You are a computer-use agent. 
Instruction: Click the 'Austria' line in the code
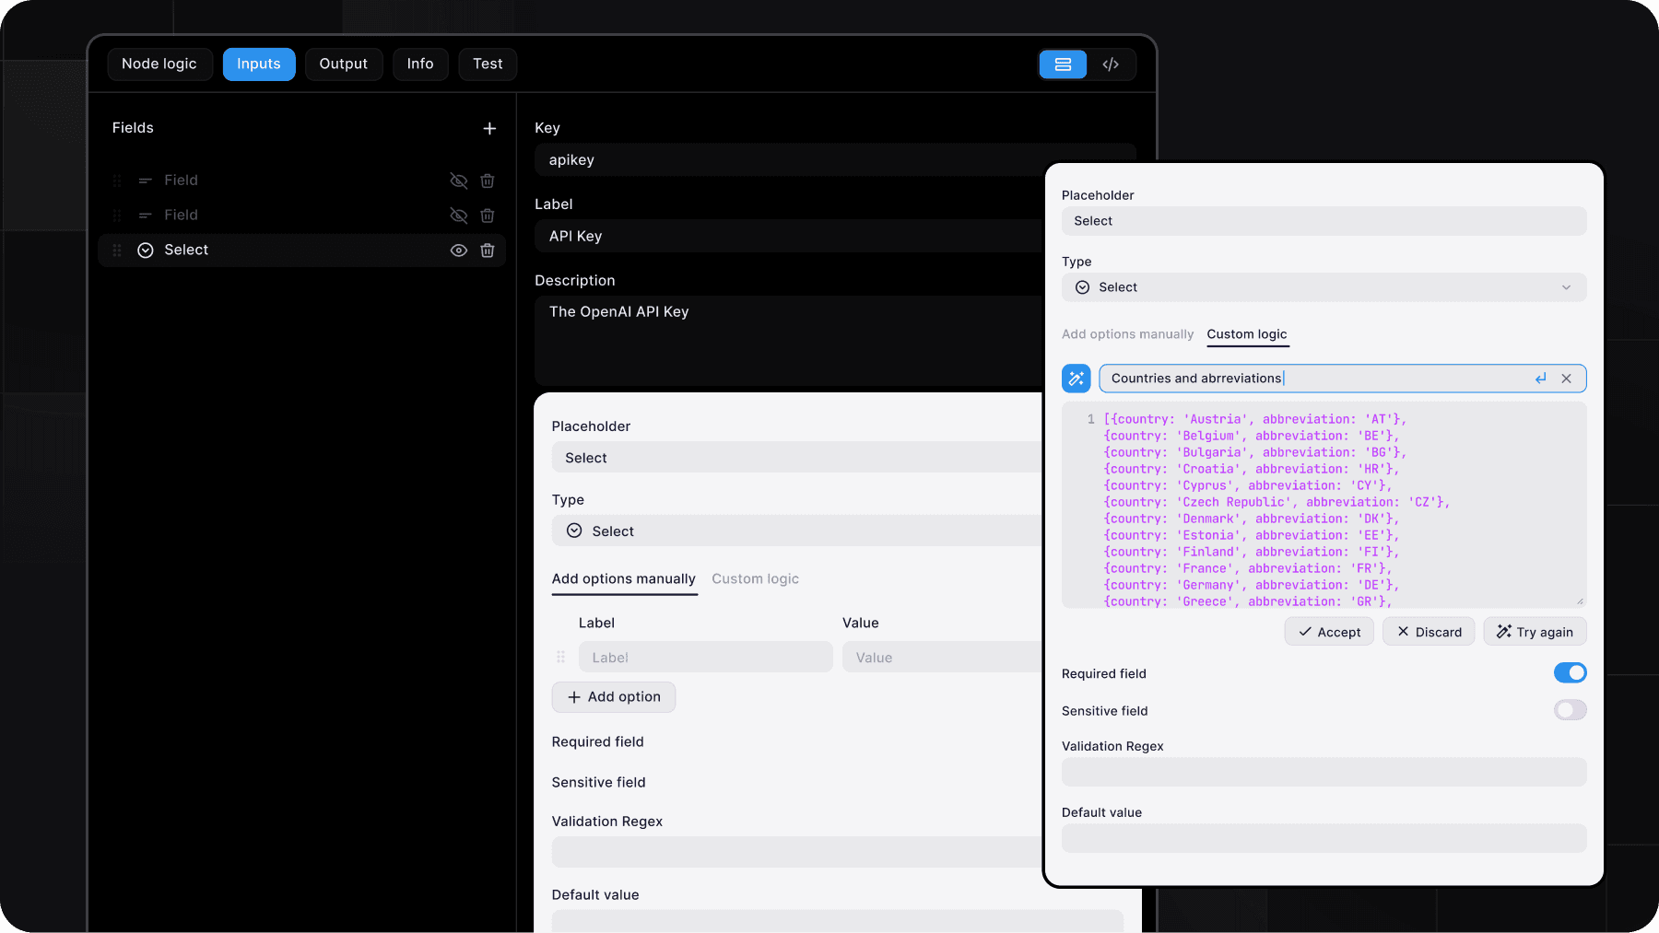tap(1255, 419)
